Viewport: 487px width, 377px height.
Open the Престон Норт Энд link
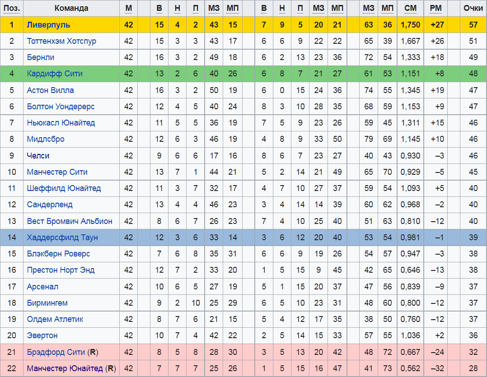pyautogui.click(x=61, y=270)
